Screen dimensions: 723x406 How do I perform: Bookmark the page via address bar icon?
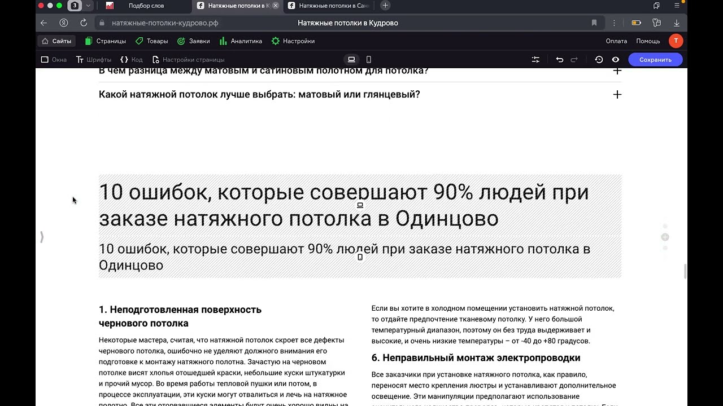[594, 23]
